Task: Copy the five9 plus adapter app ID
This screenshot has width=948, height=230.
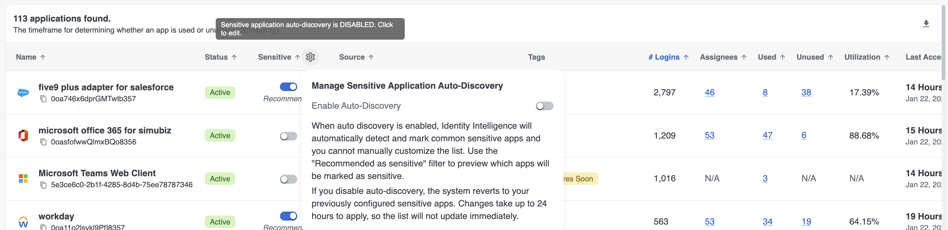Action: [x=44, y=99]
